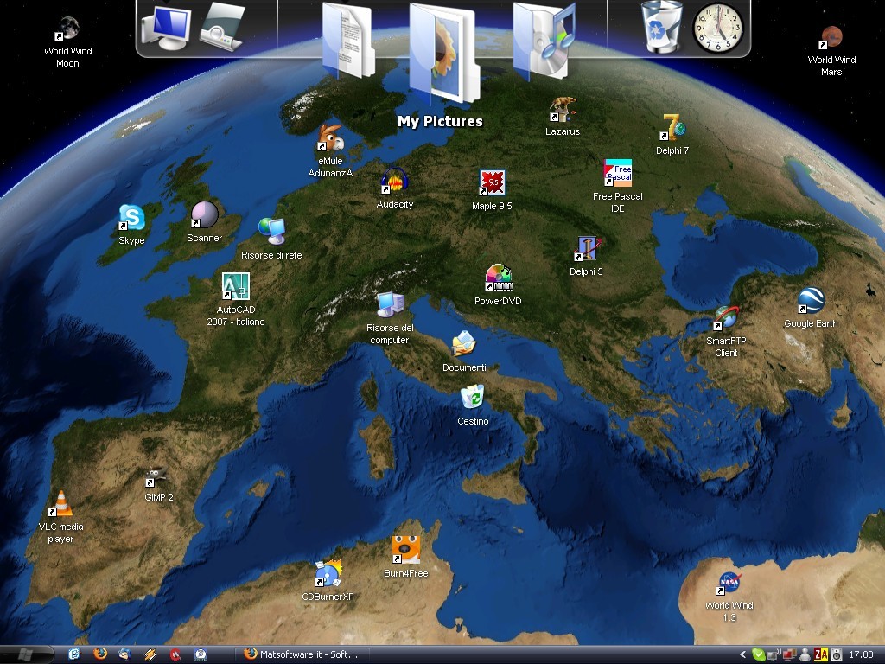
Task: Click the Messenger person tray icon
Action: pyautogui.click(x=805, y=655)
